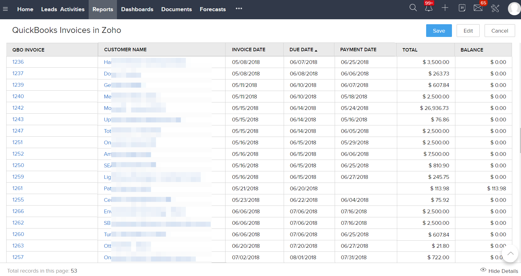Open invoice 1236 link
This screenshot has height=276, width=521.
tap(18, 62)
